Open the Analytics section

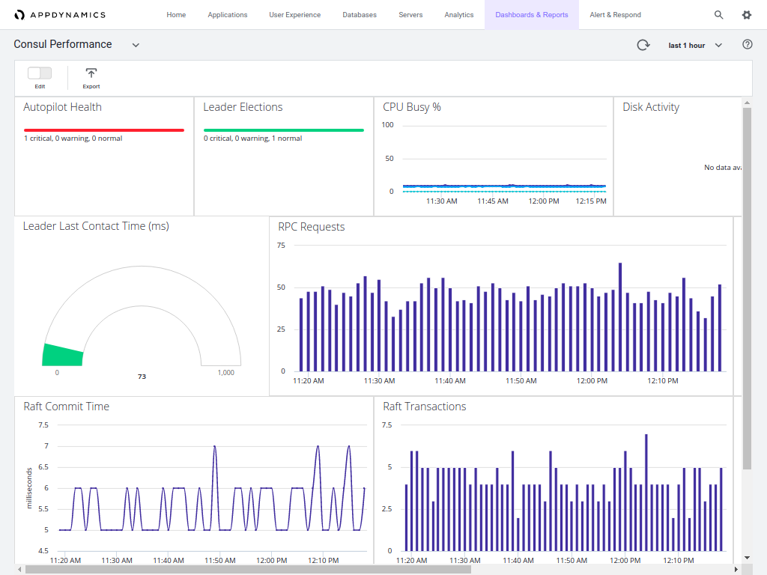click(x=458, y=14)
